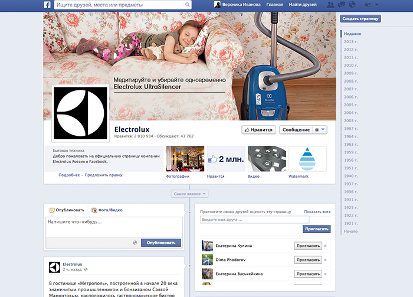Click the Создать страницу button
This screenshot has height=297, width=413.
point(360,19)
